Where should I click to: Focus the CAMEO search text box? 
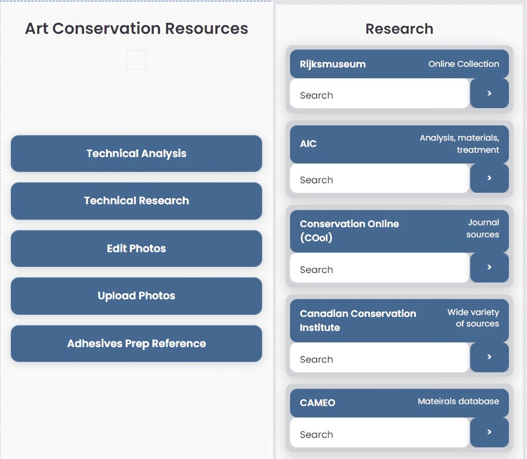click(x=379, y=434)
